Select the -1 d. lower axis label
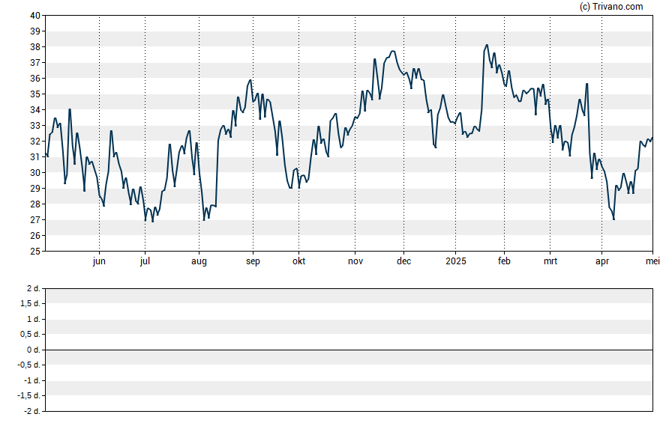The width and height of the screenshot is (666, 423). coord(31,380)
